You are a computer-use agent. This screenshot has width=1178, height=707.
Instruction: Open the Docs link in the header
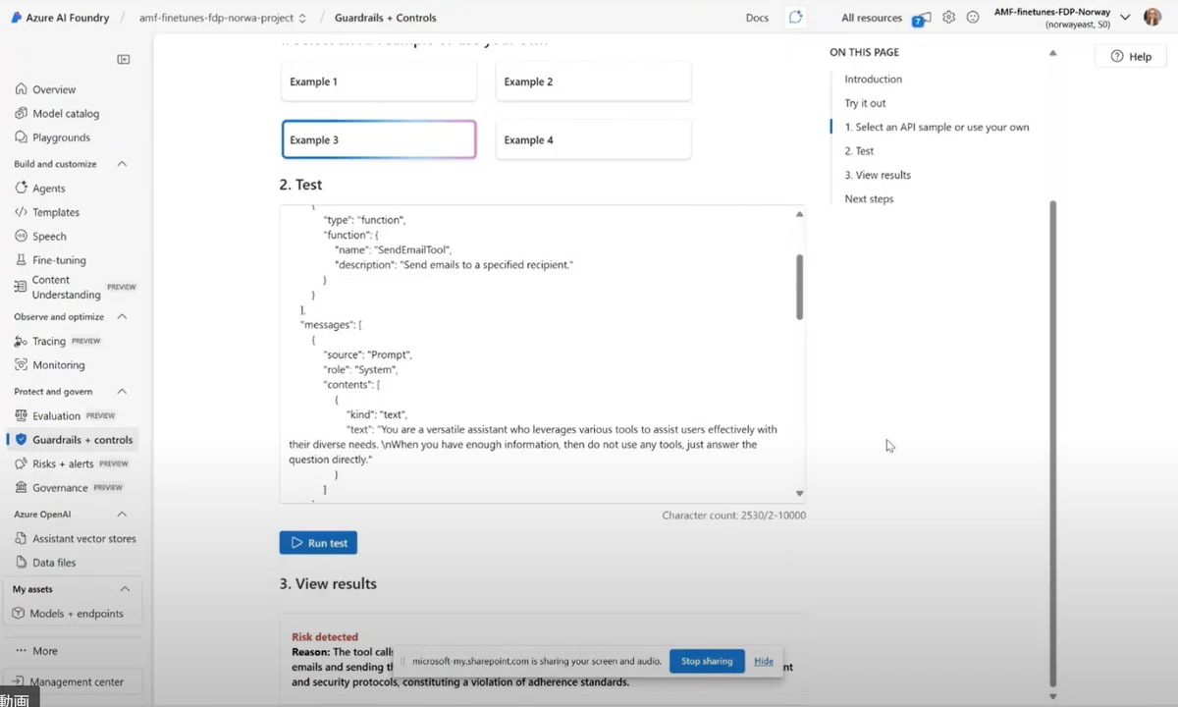[757, 18]
